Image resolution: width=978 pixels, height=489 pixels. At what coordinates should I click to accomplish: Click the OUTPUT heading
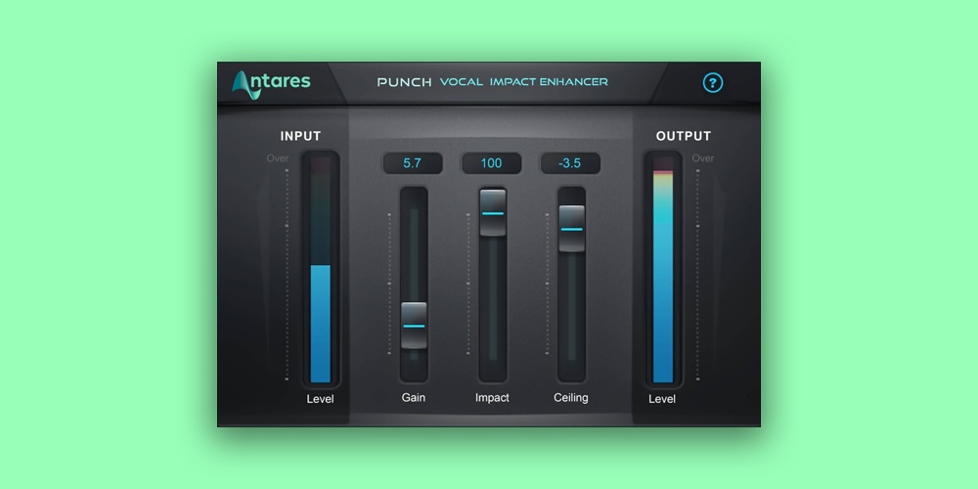684,136
